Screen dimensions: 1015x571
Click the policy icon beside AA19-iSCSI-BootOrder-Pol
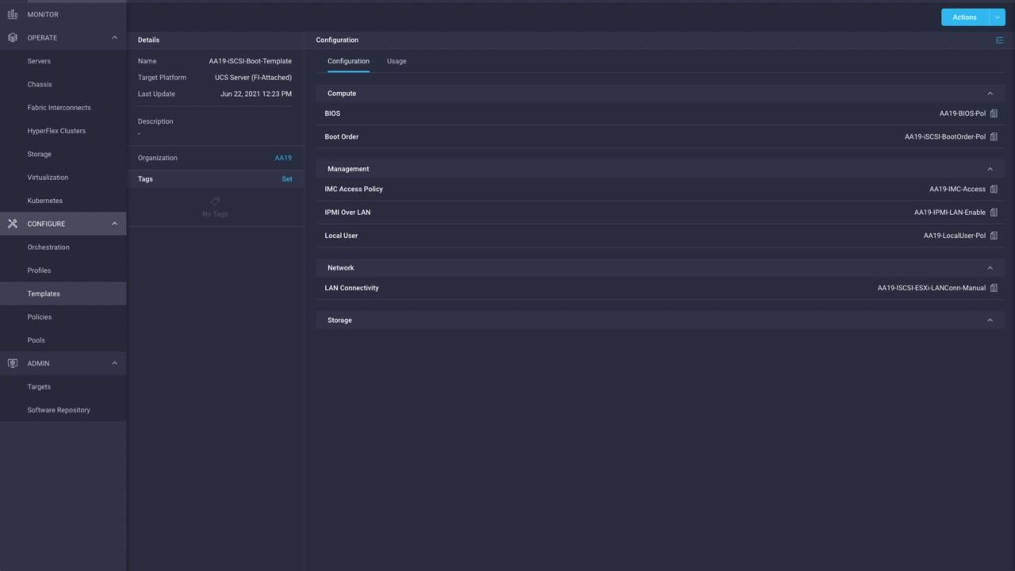(x=994, y=136)
